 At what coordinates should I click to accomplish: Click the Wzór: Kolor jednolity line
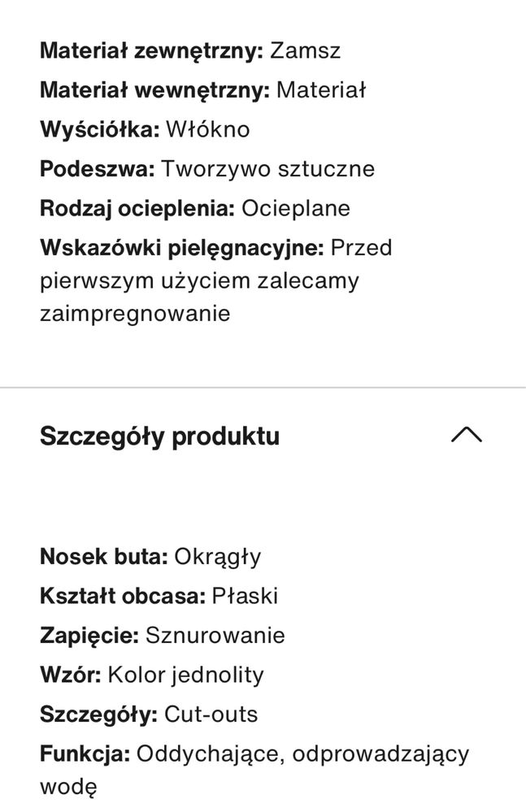(152, 675)
